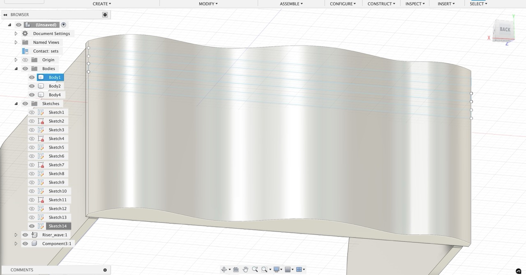Image resolution: width=526 pixels, height=275 pixels.
Task: Click the Viewports icon in navigation bar
Action: 299,269
